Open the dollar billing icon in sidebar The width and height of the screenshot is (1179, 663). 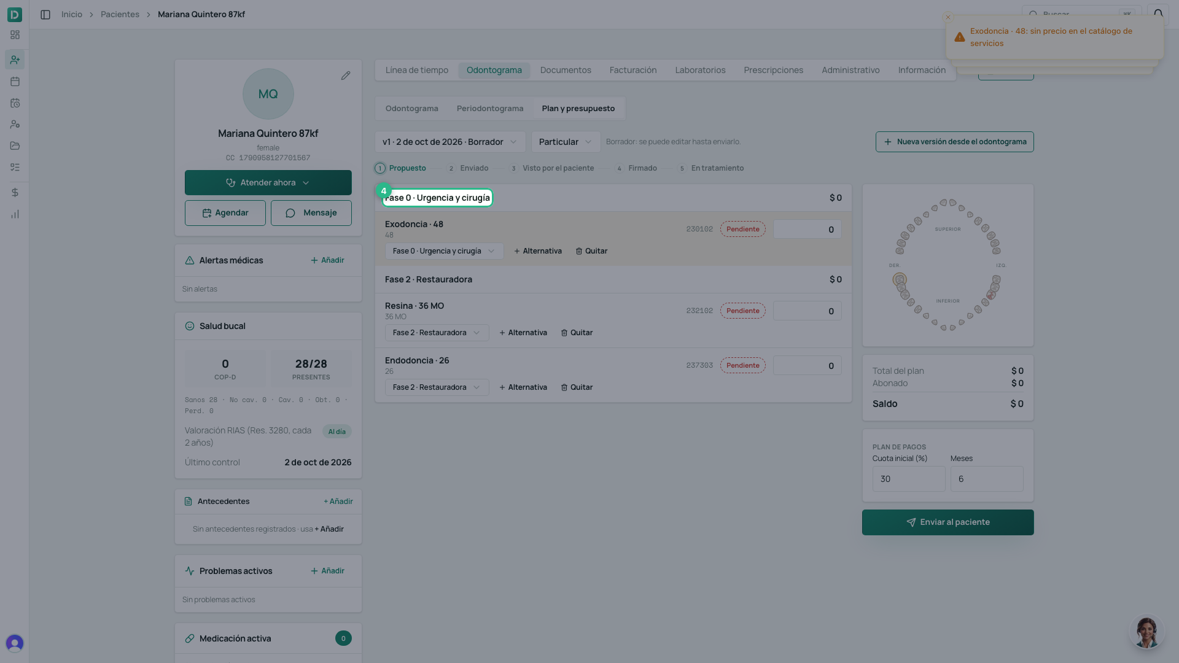point(15,192)
